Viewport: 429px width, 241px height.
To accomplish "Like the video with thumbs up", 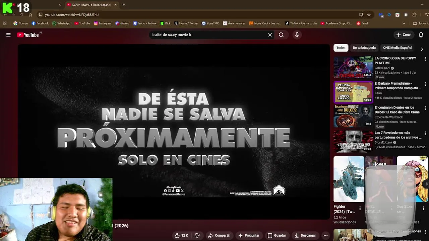I will coord(181,236).
